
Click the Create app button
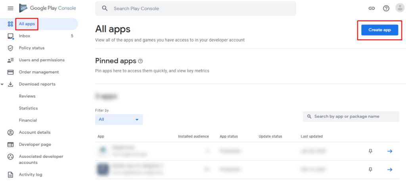(x=379, y=30)
